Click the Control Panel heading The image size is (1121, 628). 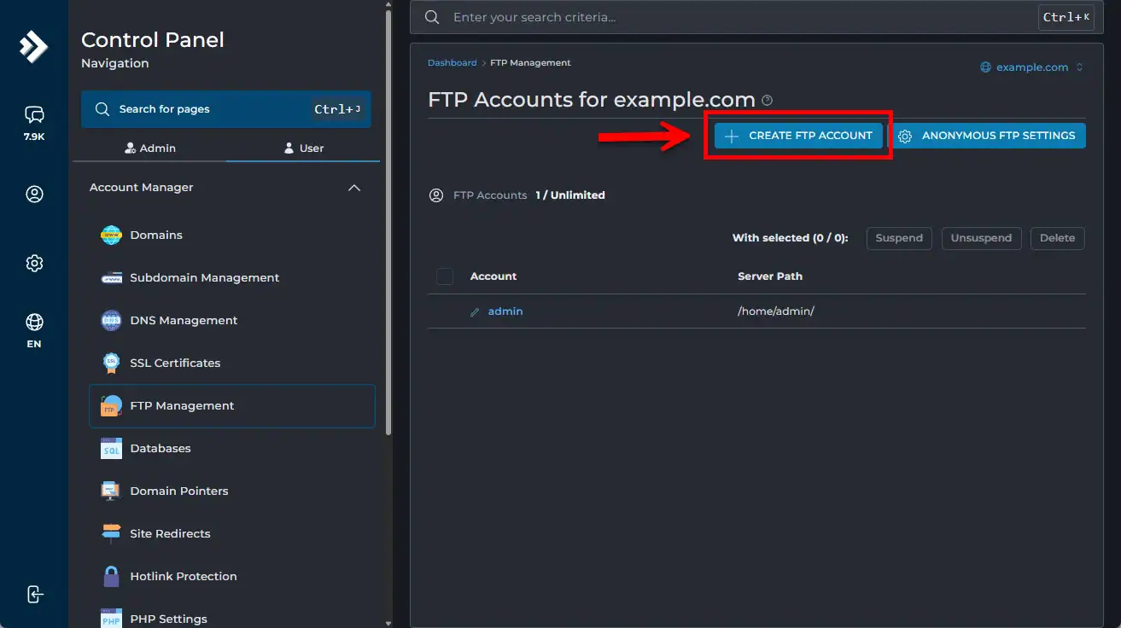pyautogui.click(x=153, y=39)
